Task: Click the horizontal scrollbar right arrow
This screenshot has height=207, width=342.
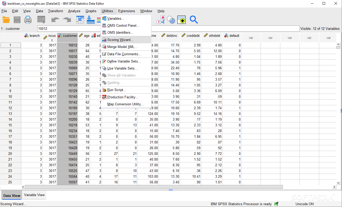Action: [334, 187]
